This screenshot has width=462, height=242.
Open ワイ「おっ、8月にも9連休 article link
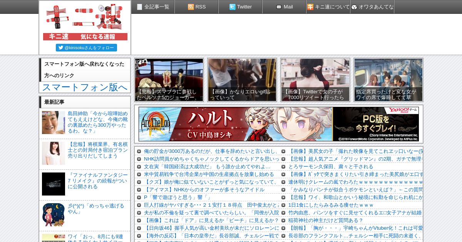click(96, 238)
